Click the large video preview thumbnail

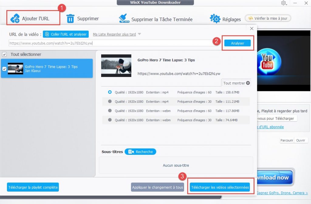pos(116,65)
